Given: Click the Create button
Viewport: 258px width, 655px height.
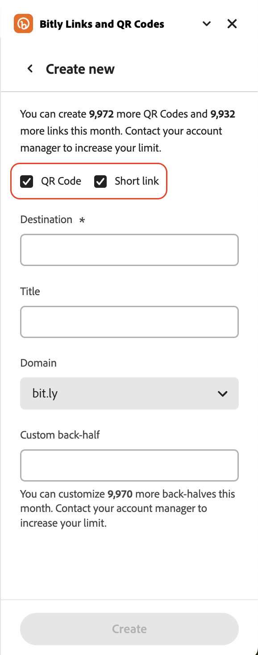Looking at the screenshot, I should coord(129,629).
